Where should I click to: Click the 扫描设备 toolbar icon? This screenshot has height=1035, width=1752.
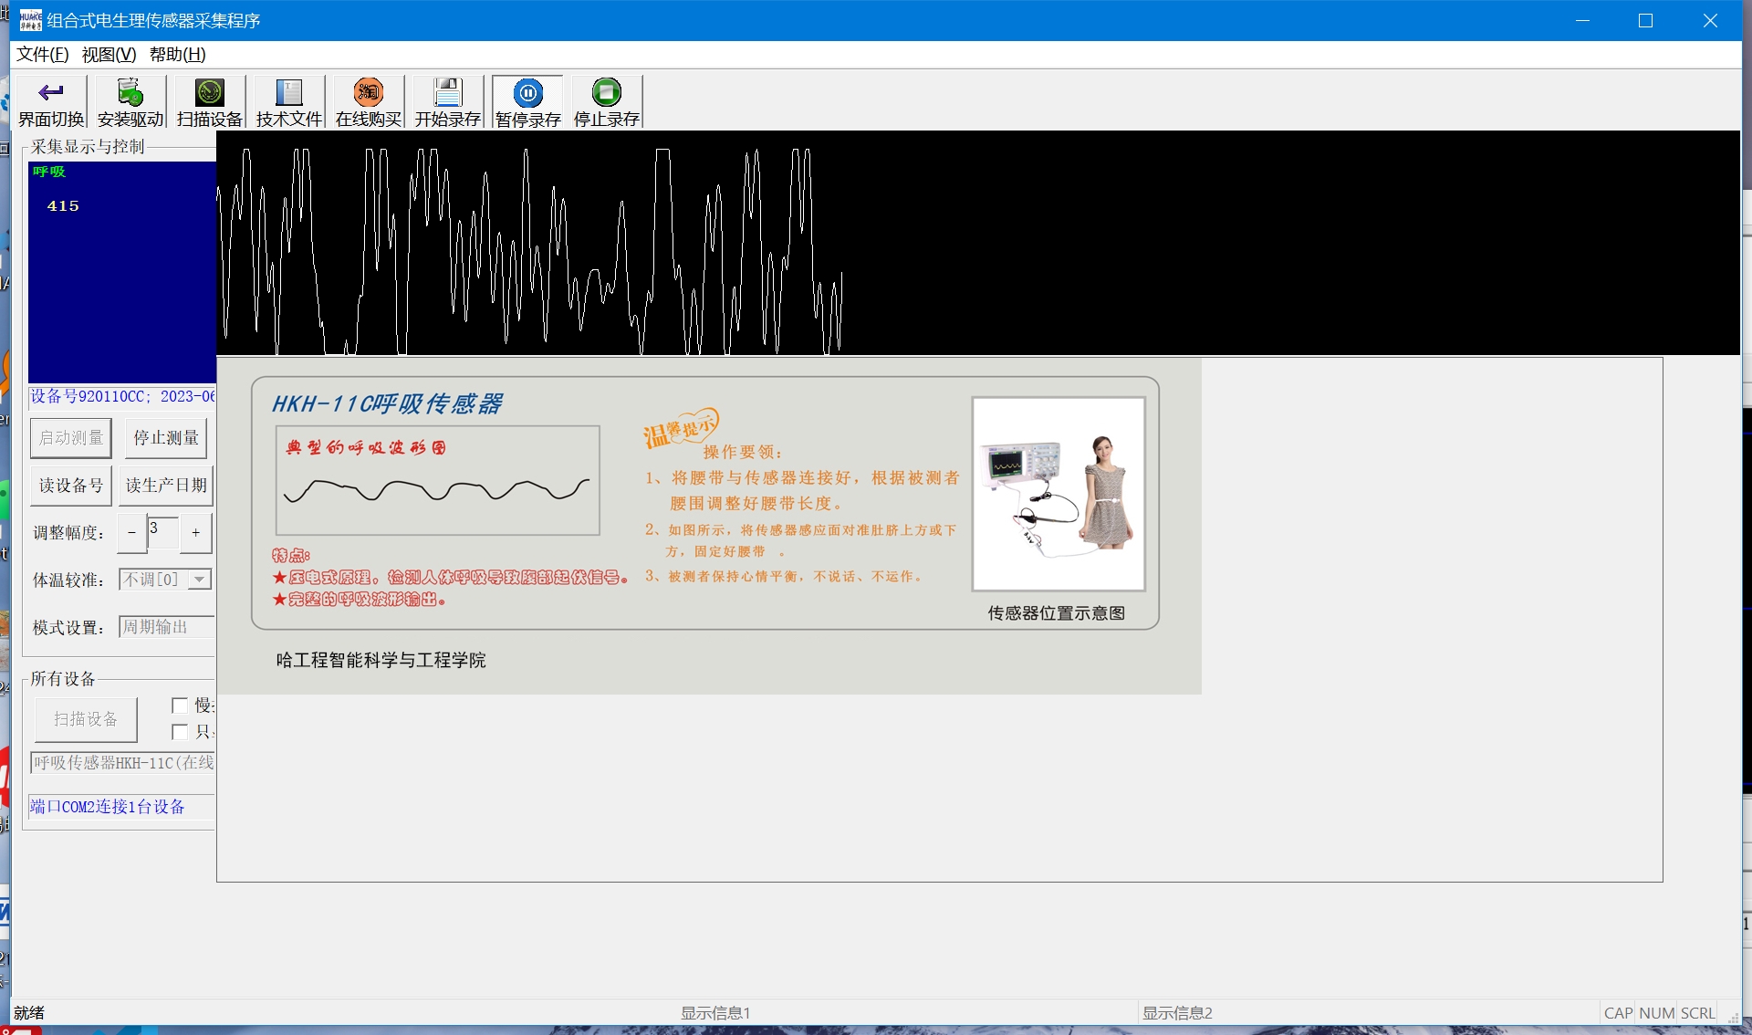coord(210,92)
